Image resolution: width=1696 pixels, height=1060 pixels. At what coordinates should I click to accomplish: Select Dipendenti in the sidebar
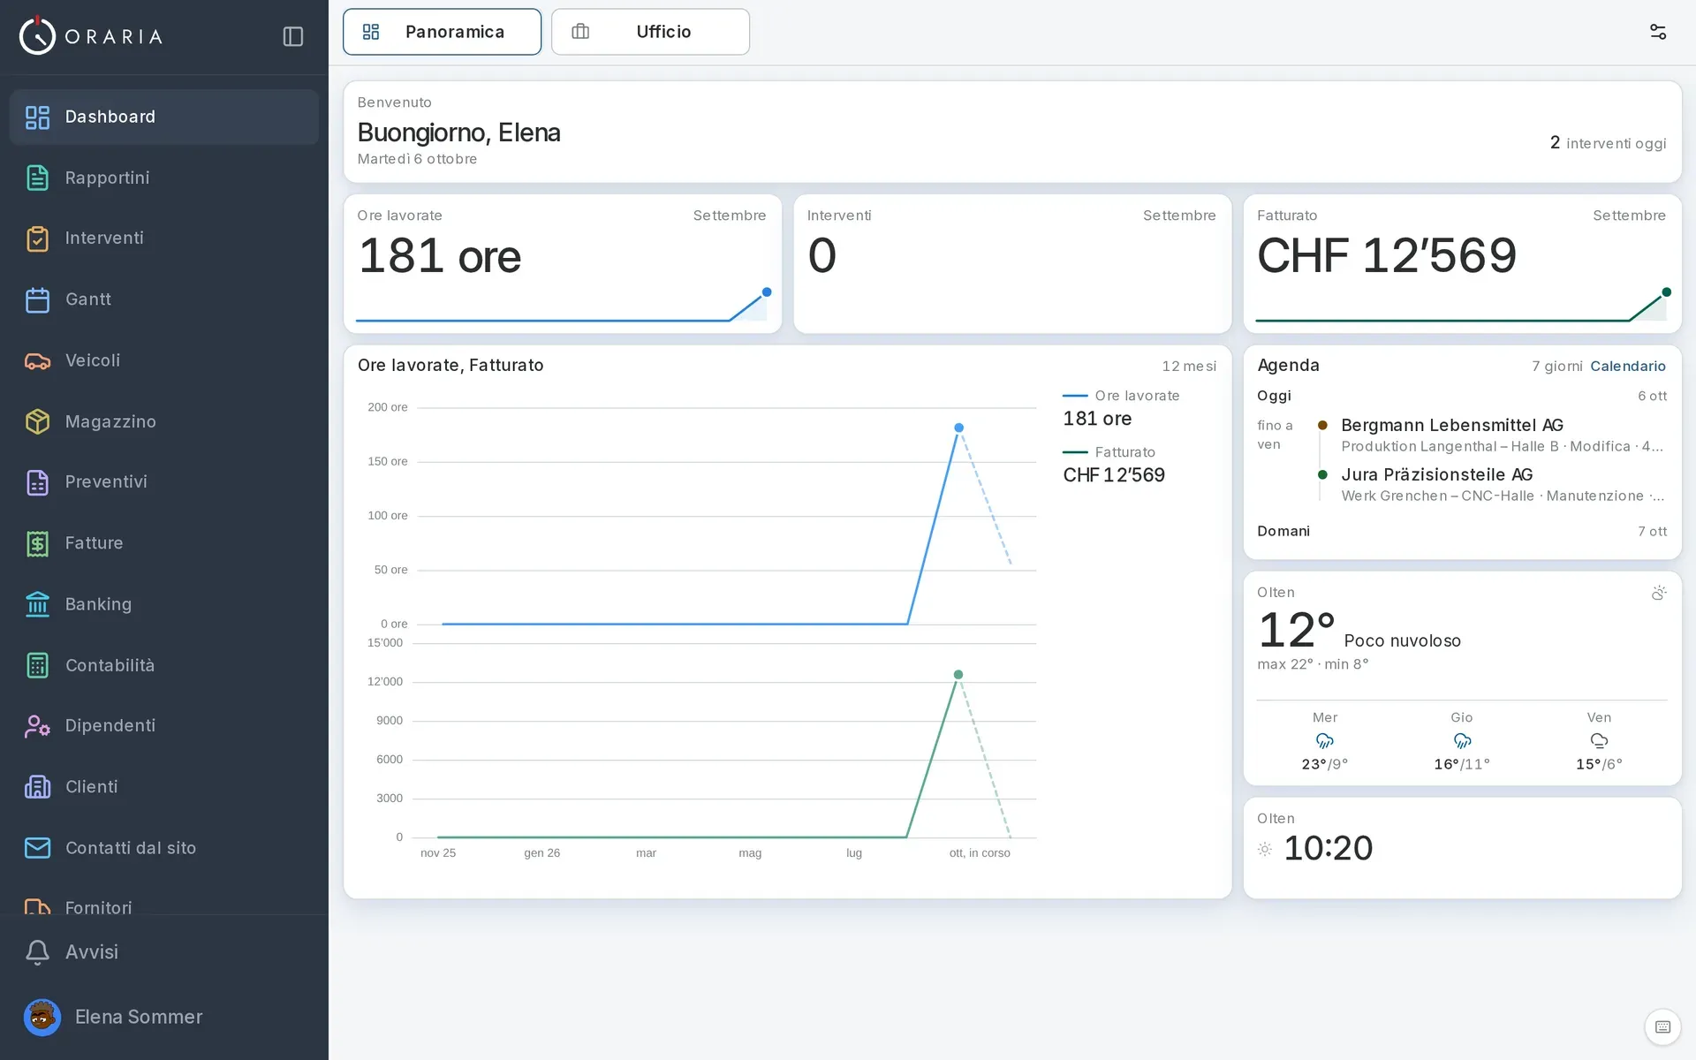[x=164, y=726]
